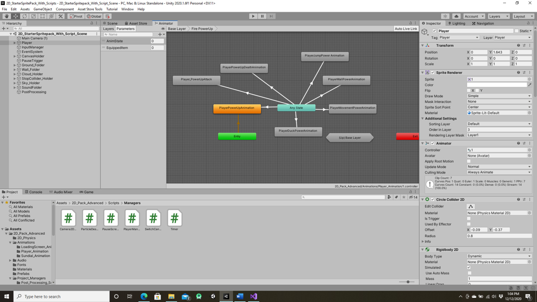Image resolution: width=537 pixels, height=302 pixels.
Task: Select the Rotate tool in toolbar
Action: point(24,16)
